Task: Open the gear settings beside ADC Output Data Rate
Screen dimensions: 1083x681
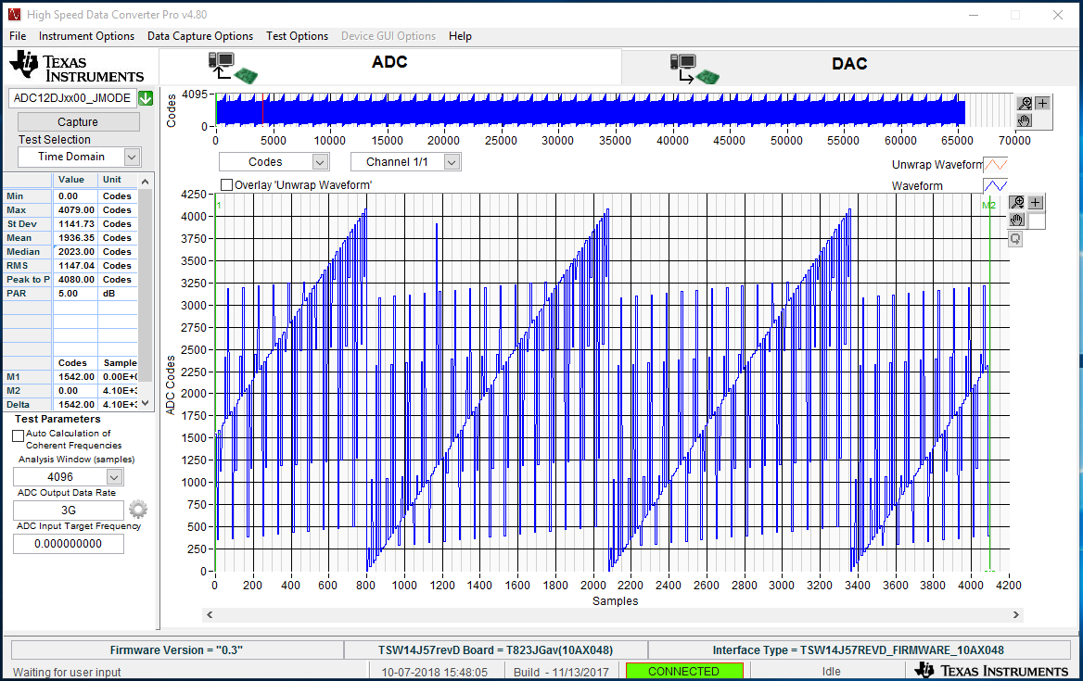Action: click(x=138, y=510)
